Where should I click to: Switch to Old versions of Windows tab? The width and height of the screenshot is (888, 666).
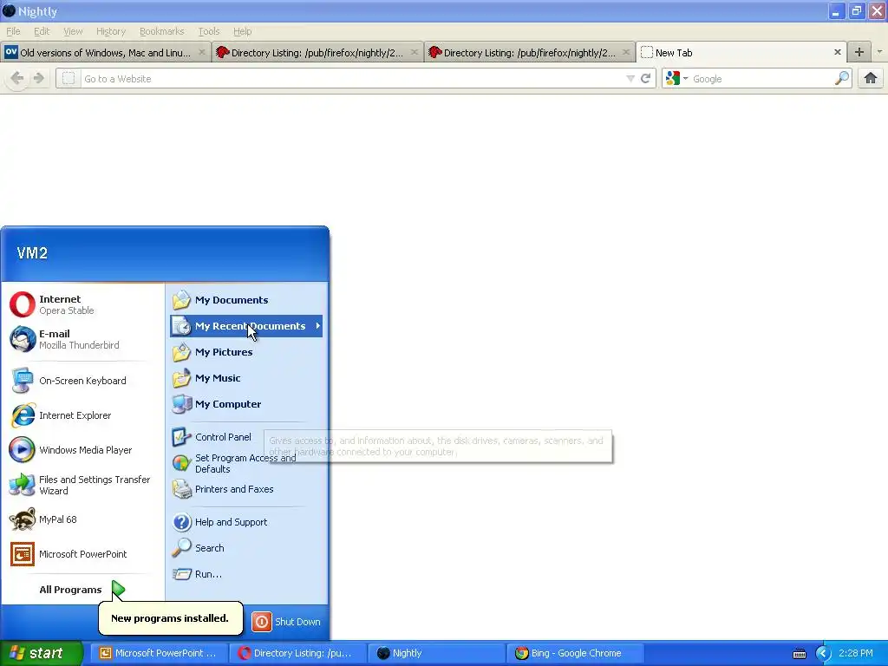click(105, 53)
